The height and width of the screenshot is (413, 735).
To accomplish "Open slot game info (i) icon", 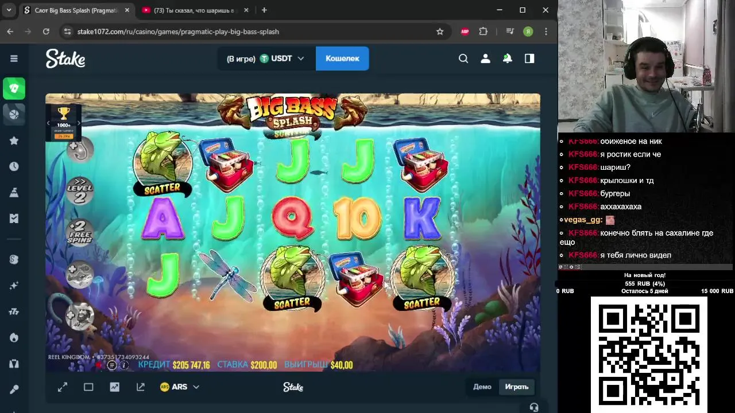I will click(124, 365).
